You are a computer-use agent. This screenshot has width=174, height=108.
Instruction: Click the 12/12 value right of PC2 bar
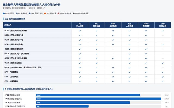tap(166, 99)
